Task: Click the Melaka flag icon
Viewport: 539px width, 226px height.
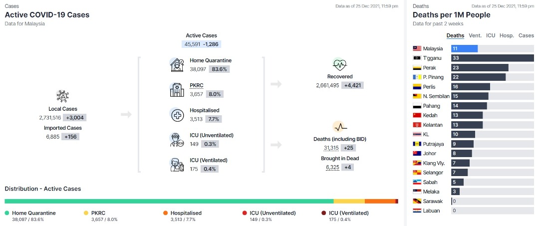Action: coord(417,192)
